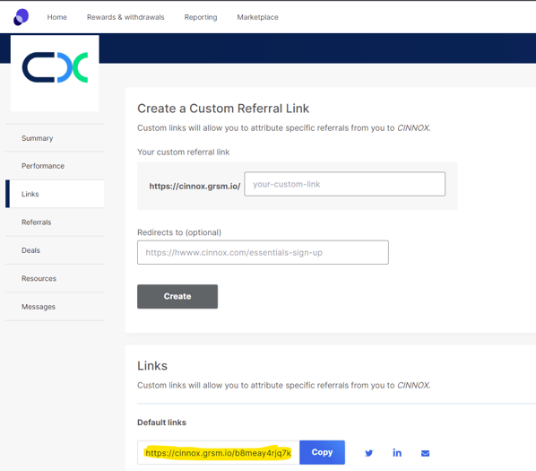Select the highlighted default referral link field
This screenshot has height=471, width=536.
click(x=219, y=452)
